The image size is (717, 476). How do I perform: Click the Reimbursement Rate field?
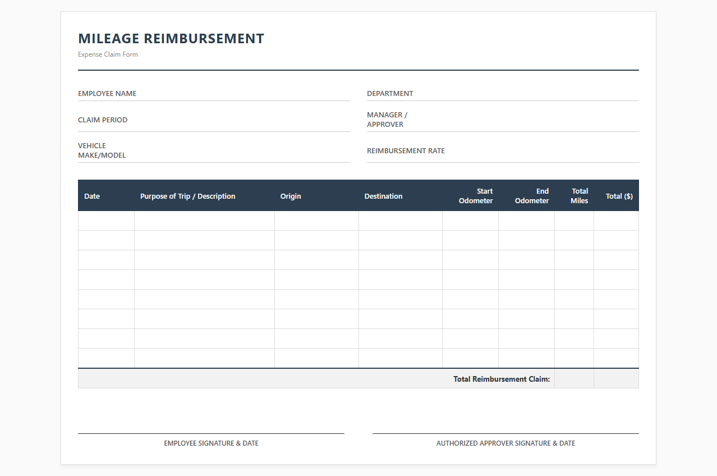[x=503, y=151]
